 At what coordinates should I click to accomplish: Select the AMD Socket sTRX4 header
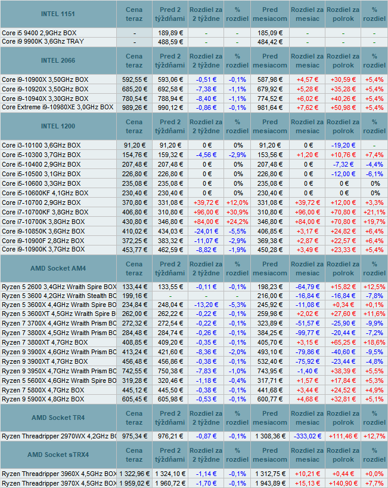[x=58, y=455]
